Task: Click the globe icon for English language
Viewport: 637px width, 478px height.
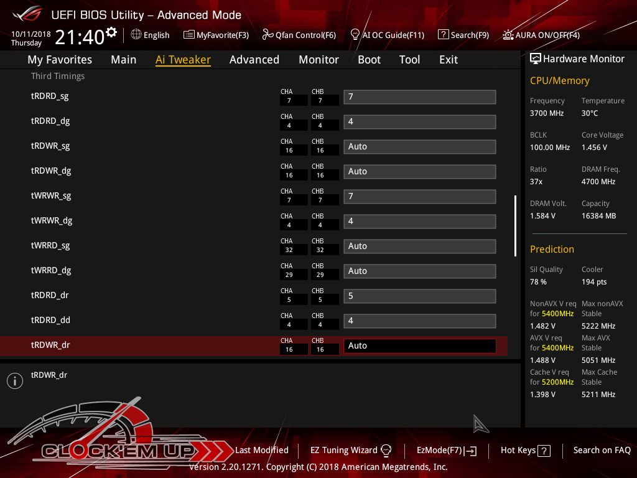Action: (x=136, y=35)
